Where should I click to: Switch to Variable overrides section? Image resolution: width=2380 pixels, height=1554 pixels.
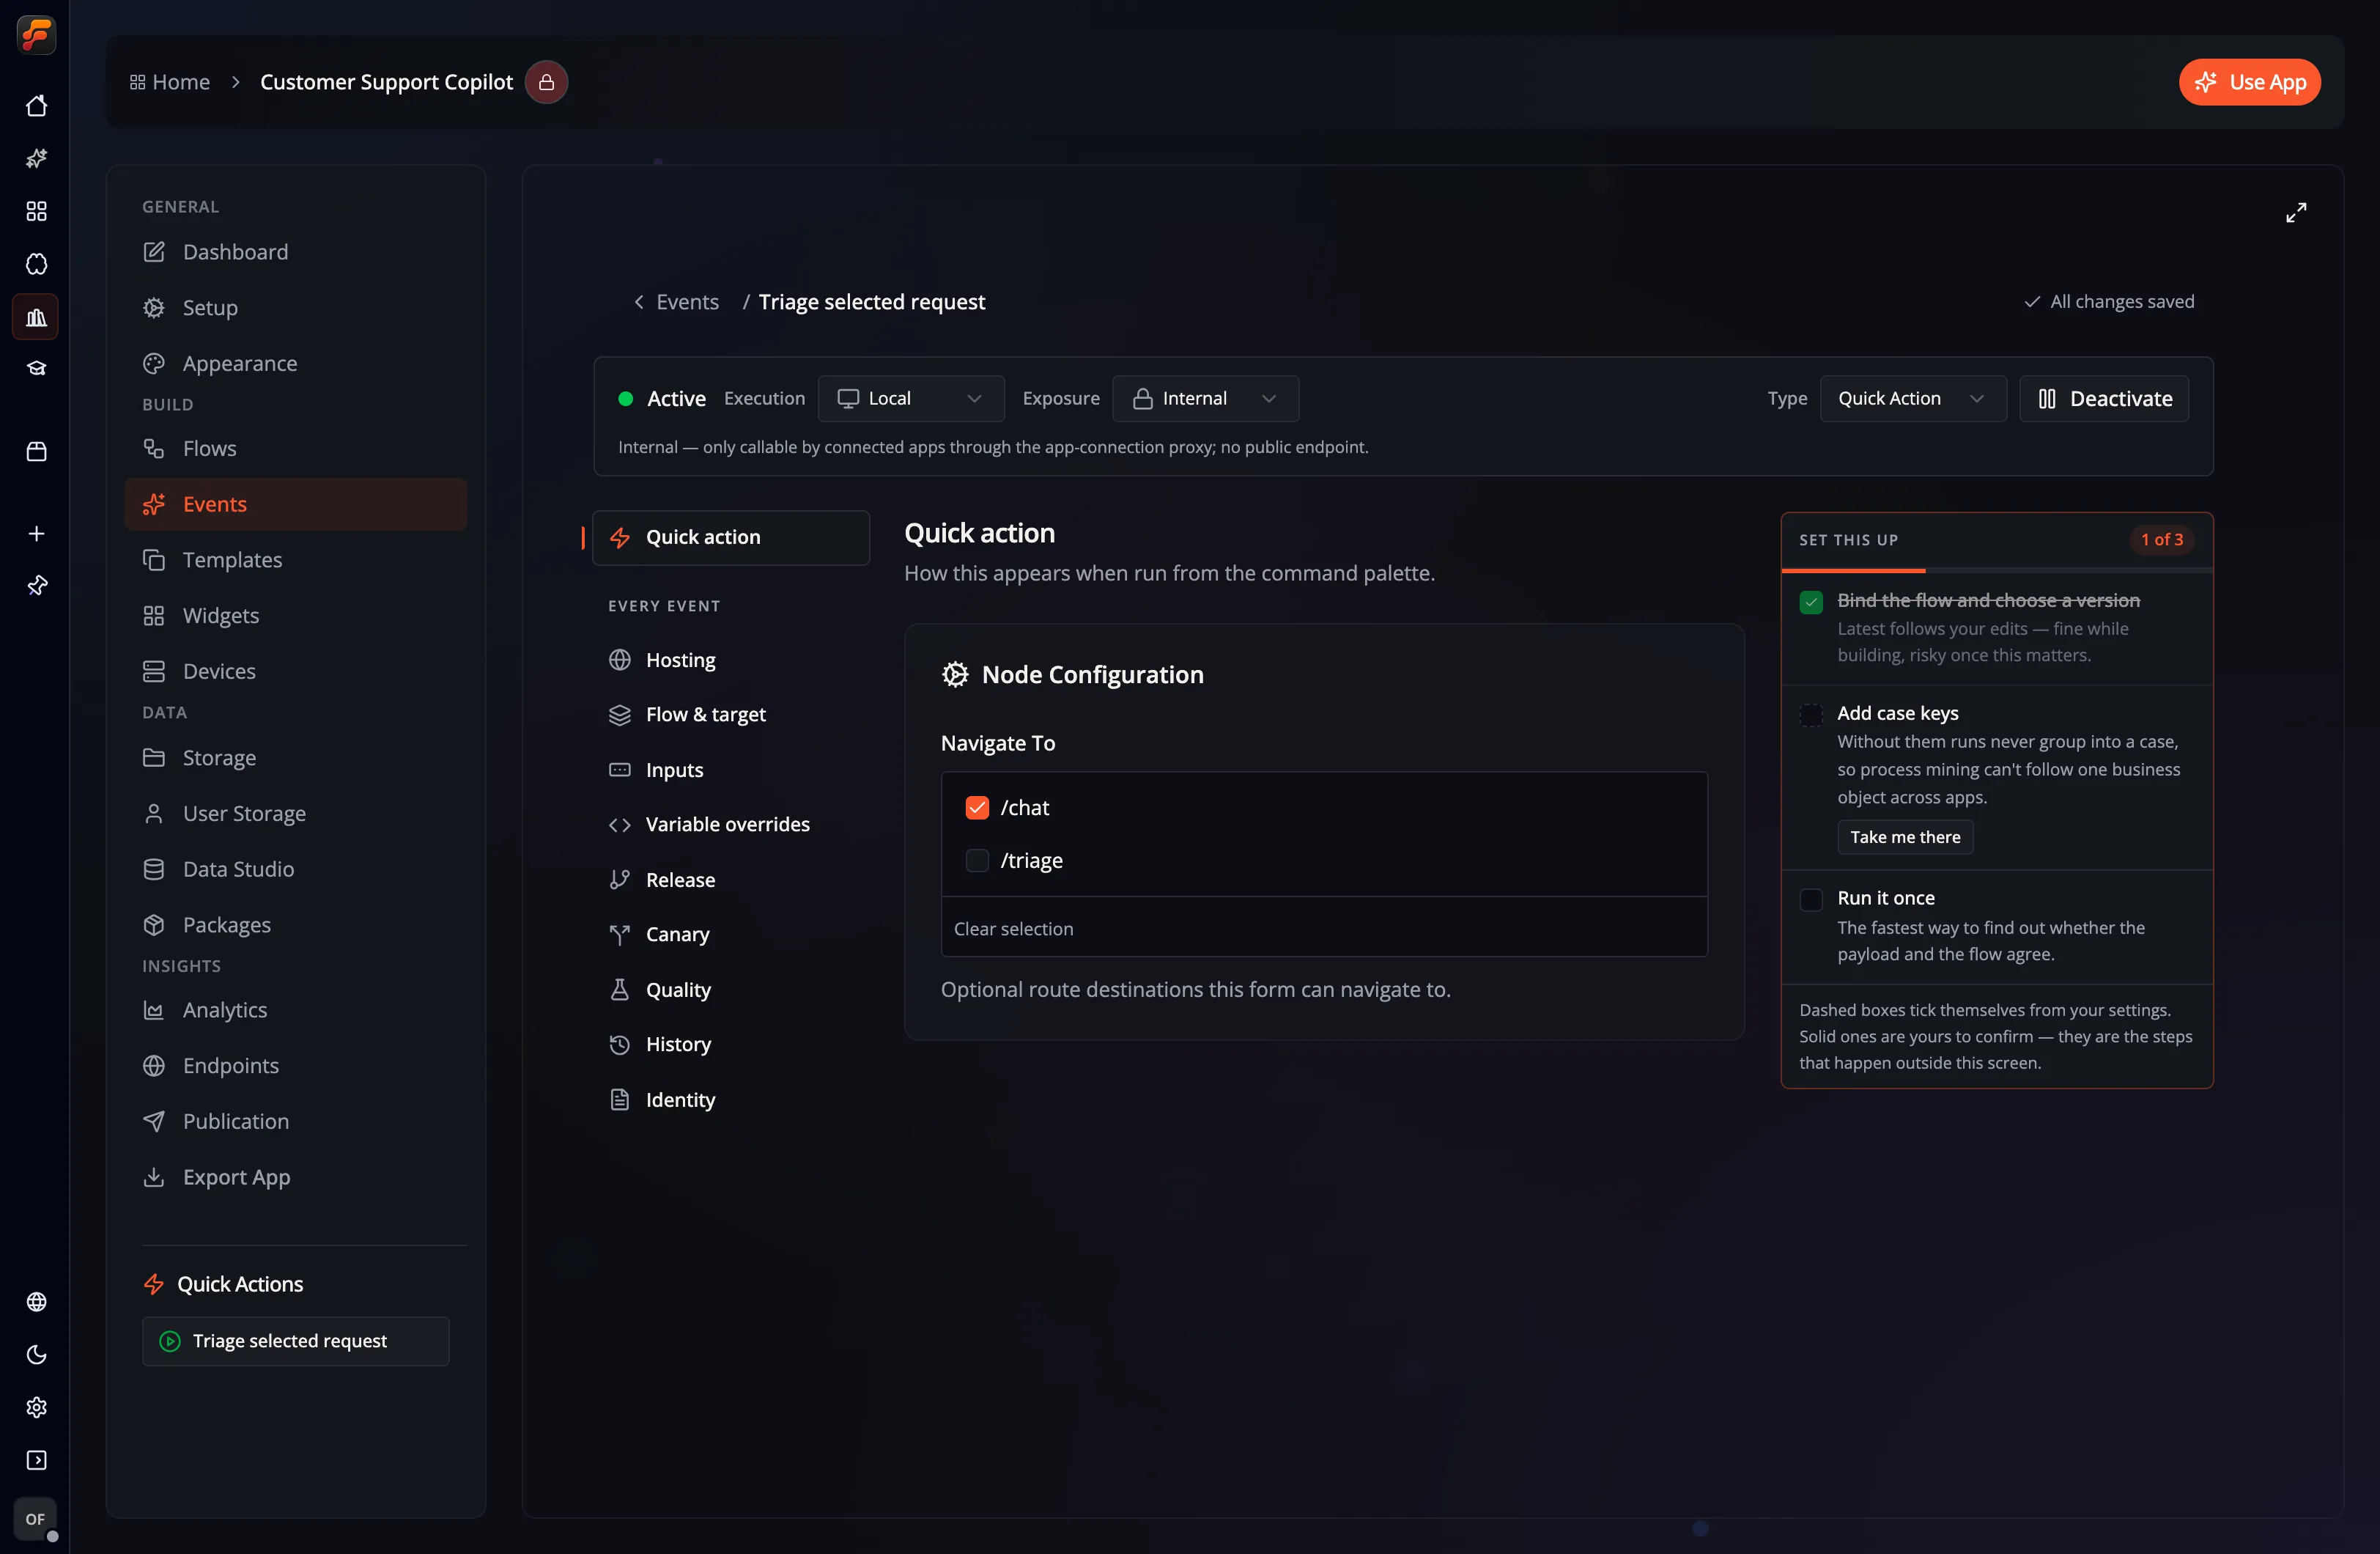732,825
